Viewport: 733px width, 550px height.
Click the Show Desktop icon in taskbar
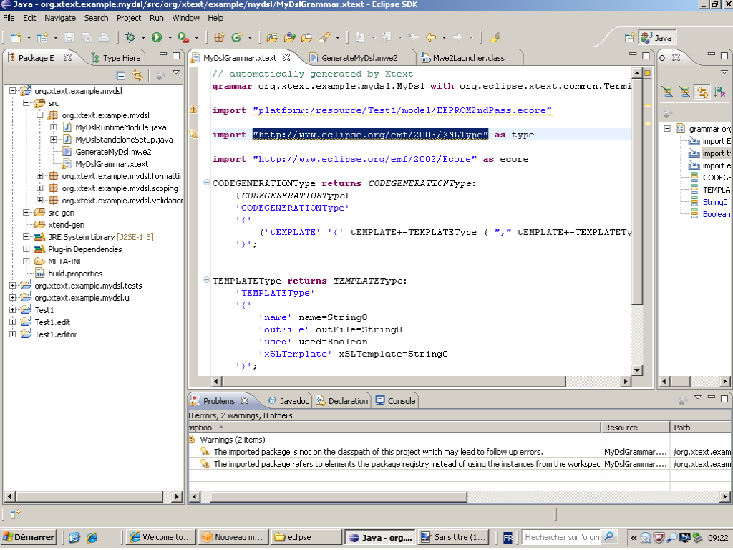(x=74, y=537)
